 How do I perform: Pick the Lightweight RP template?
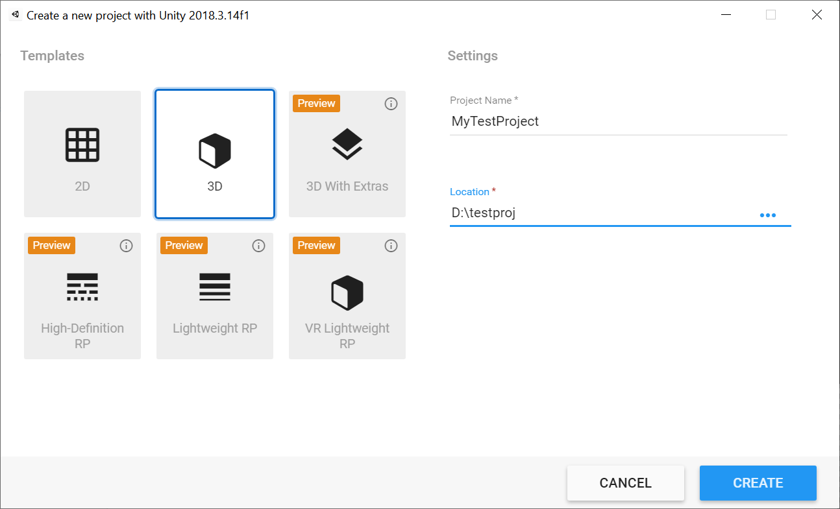[215, 296]
